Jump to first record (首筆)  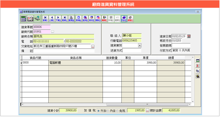(x=45, y=19)
